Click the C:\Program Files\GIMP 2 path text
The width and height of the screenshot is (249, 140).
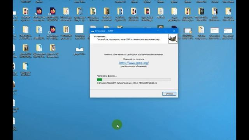coord(127,83)
